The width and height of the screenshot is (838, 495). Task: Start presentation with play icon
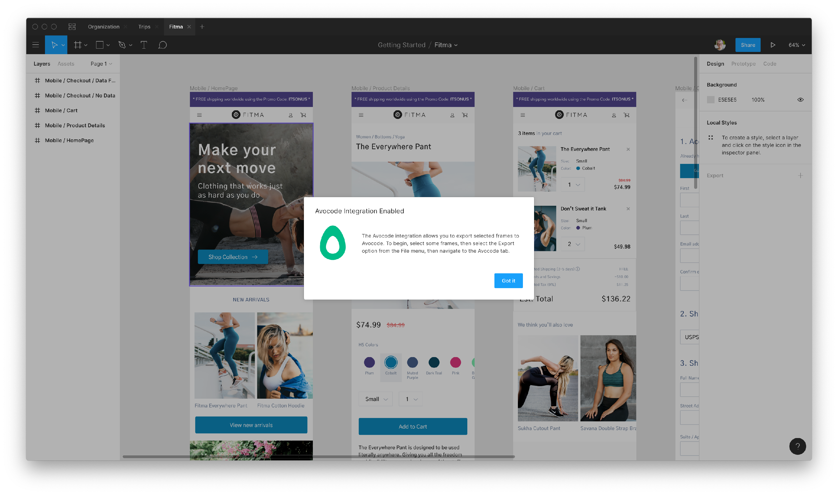tap(773, 45)
